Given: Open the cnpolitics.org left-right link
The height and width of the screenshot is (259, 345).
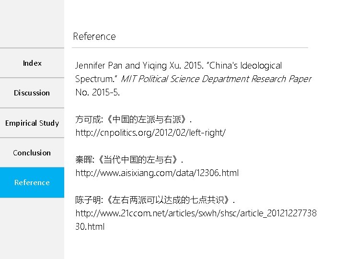Looking at the screenshot, I should pos(150,132).
